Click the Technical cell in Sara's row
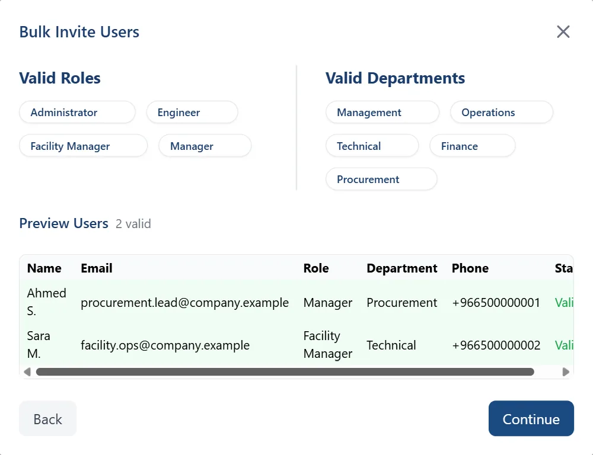 pos(391,345)
